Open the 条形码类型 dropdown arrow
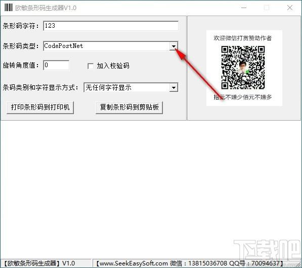The height and width of the screenshot is (268, 302). 174,46
